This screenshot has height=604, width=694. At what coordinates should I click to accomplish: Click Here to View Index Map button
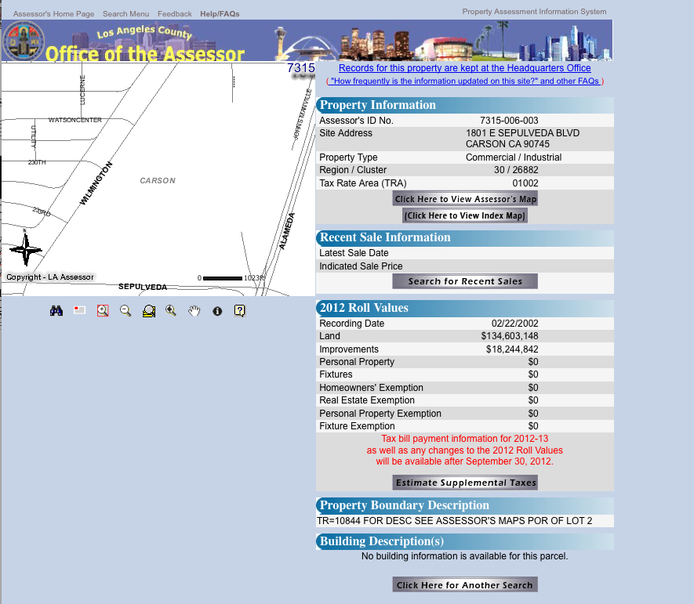tap(465, 215)
